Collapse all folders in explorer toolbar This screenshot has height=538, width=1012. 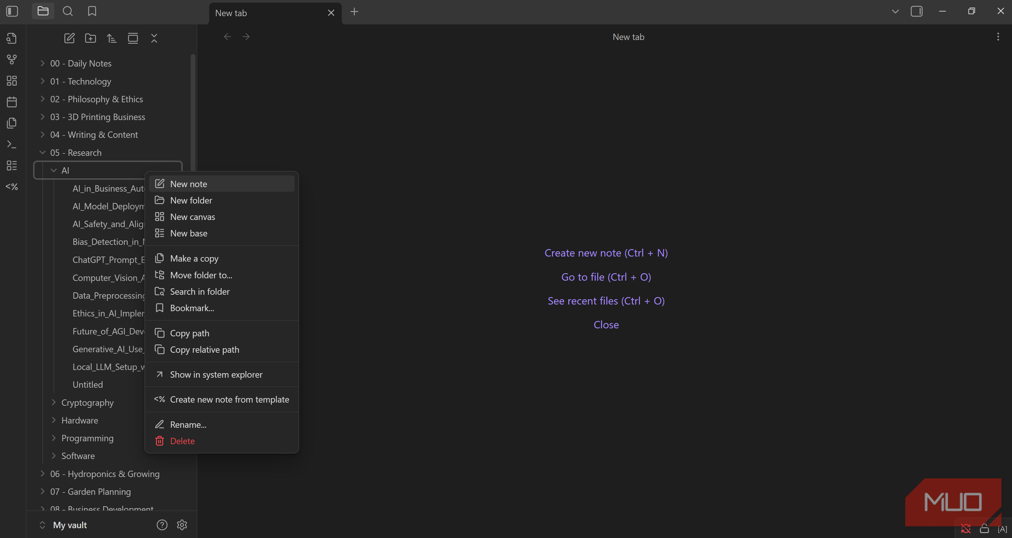pyautogui.click(x=154, y=38)
